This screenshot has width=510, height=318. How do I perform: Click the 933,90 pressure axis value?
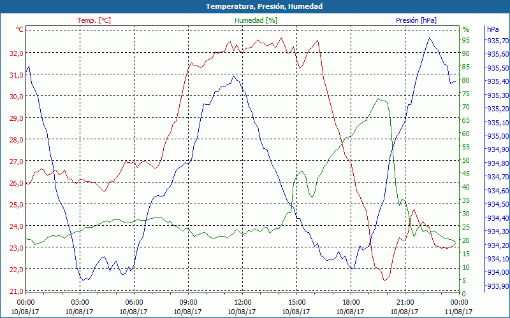[x=497, y=286]
